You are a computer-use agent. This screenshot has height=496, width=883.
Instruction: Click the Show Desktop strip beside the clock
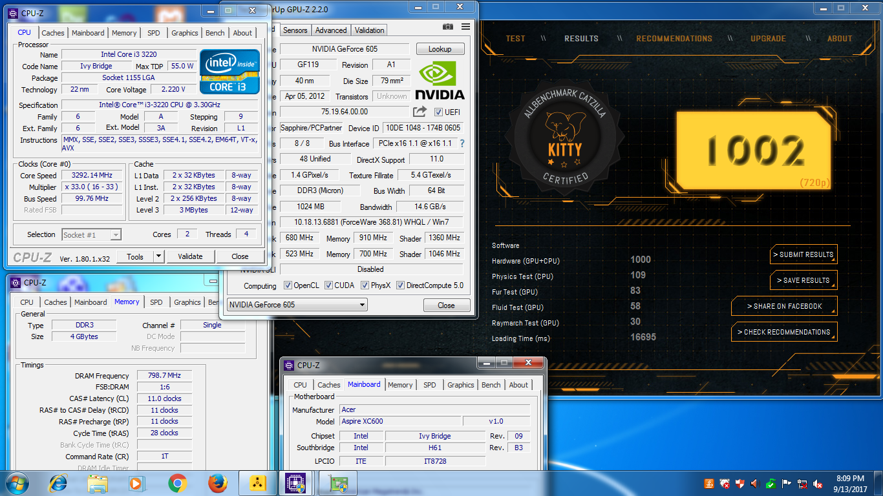878,483
